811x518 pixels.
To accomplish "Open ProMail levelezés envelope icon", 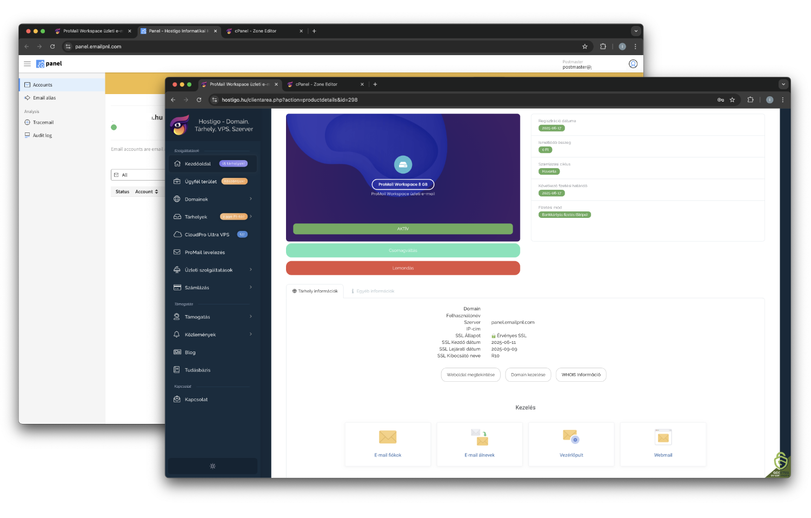I will pos(177,252).
